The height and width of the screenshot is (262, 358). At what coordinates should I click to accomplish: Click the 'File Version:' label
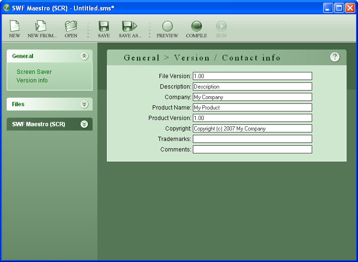(x=175, y=76)
